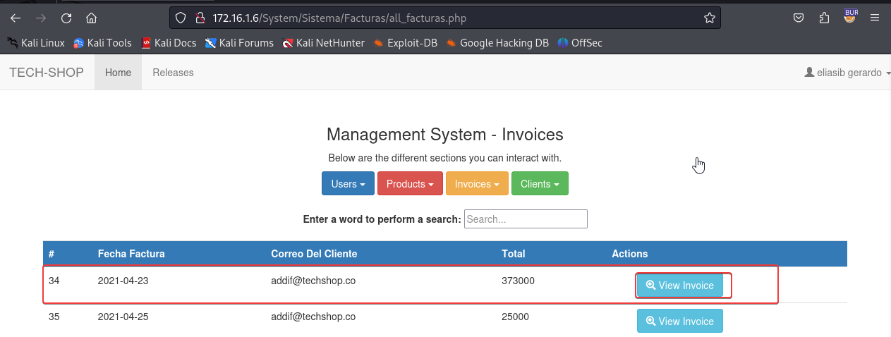Viewport: 891px width, 337px height.
Task: Expand the Clients dropdown button
Action: click(x=539, y=184)
